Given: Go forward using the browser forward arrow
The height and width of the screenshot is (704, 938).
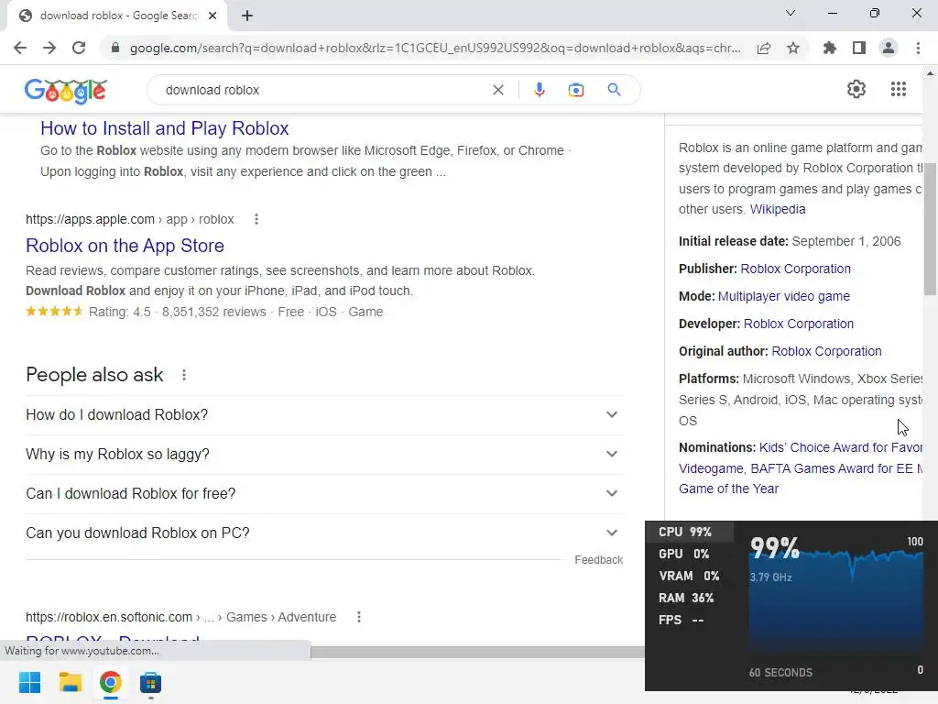Looking at the screenshot, I should coord(49,48).
